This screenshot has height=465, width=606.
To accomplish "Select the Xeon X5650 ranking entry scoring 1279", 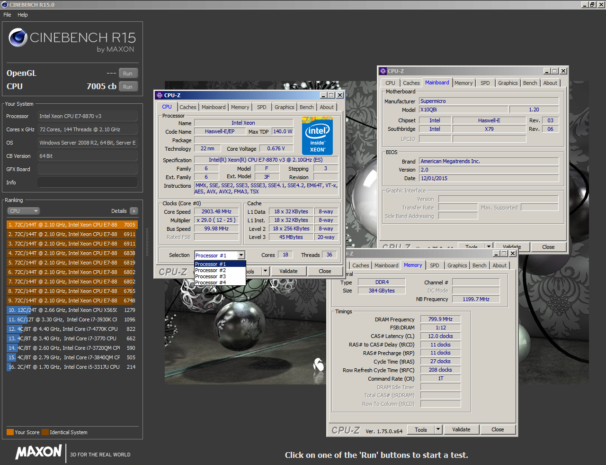I will click(71, 310).
